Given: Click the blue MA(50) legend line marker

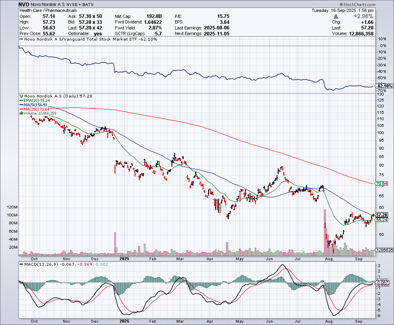Looking at the screenshot, I should pyautogui.click(x=21, y=105).
